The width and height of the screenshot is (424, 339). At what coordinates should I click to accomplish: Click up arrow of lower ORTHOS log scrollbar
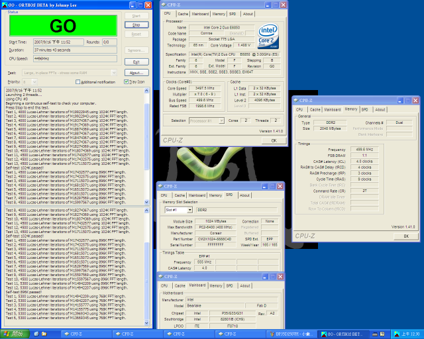[x=147, y=211]
